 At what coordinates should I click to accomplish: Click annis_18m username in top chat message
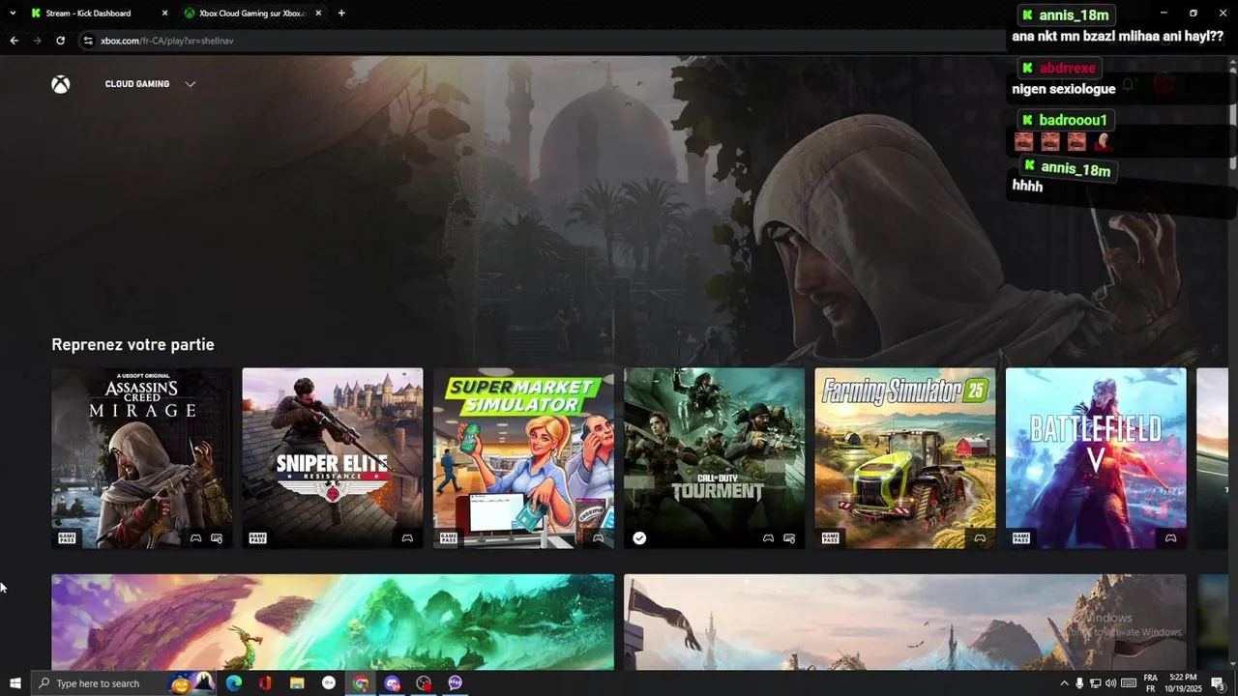pos(1074,15)
